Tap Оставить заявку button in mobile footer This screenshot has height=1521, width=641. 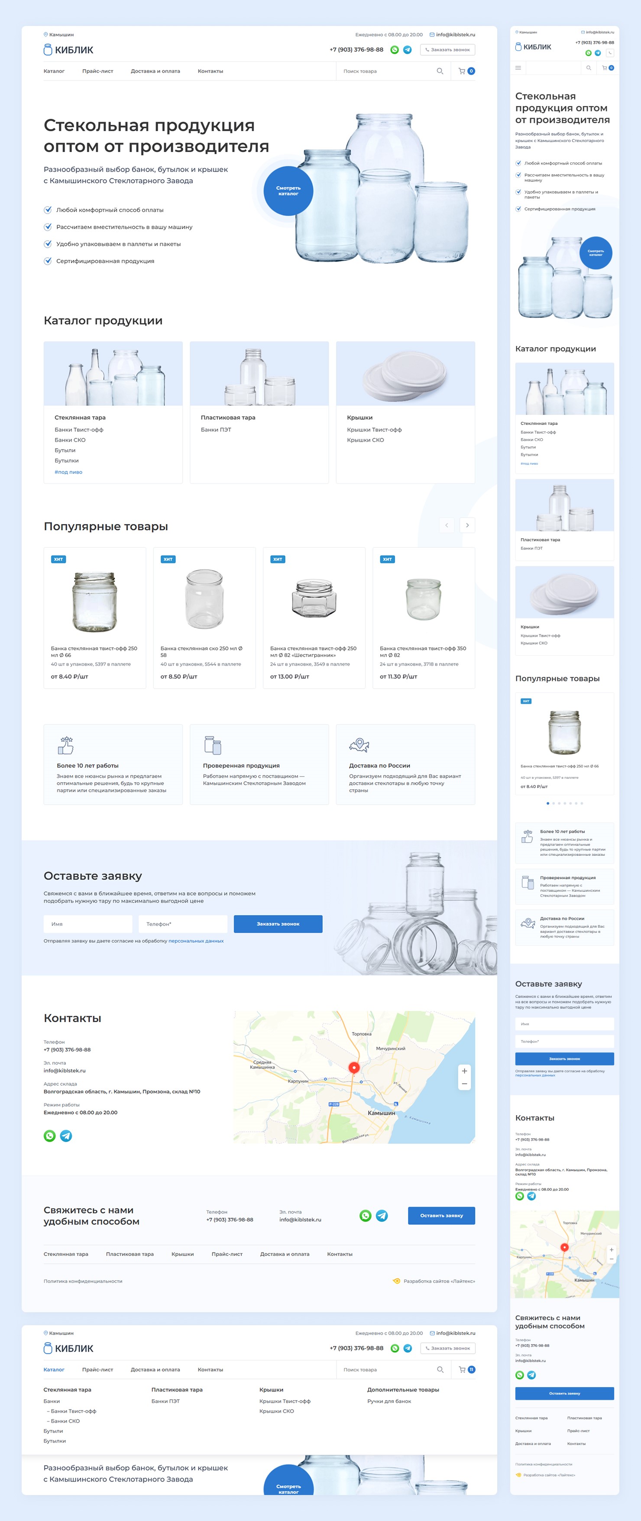tap(564, 1393)
